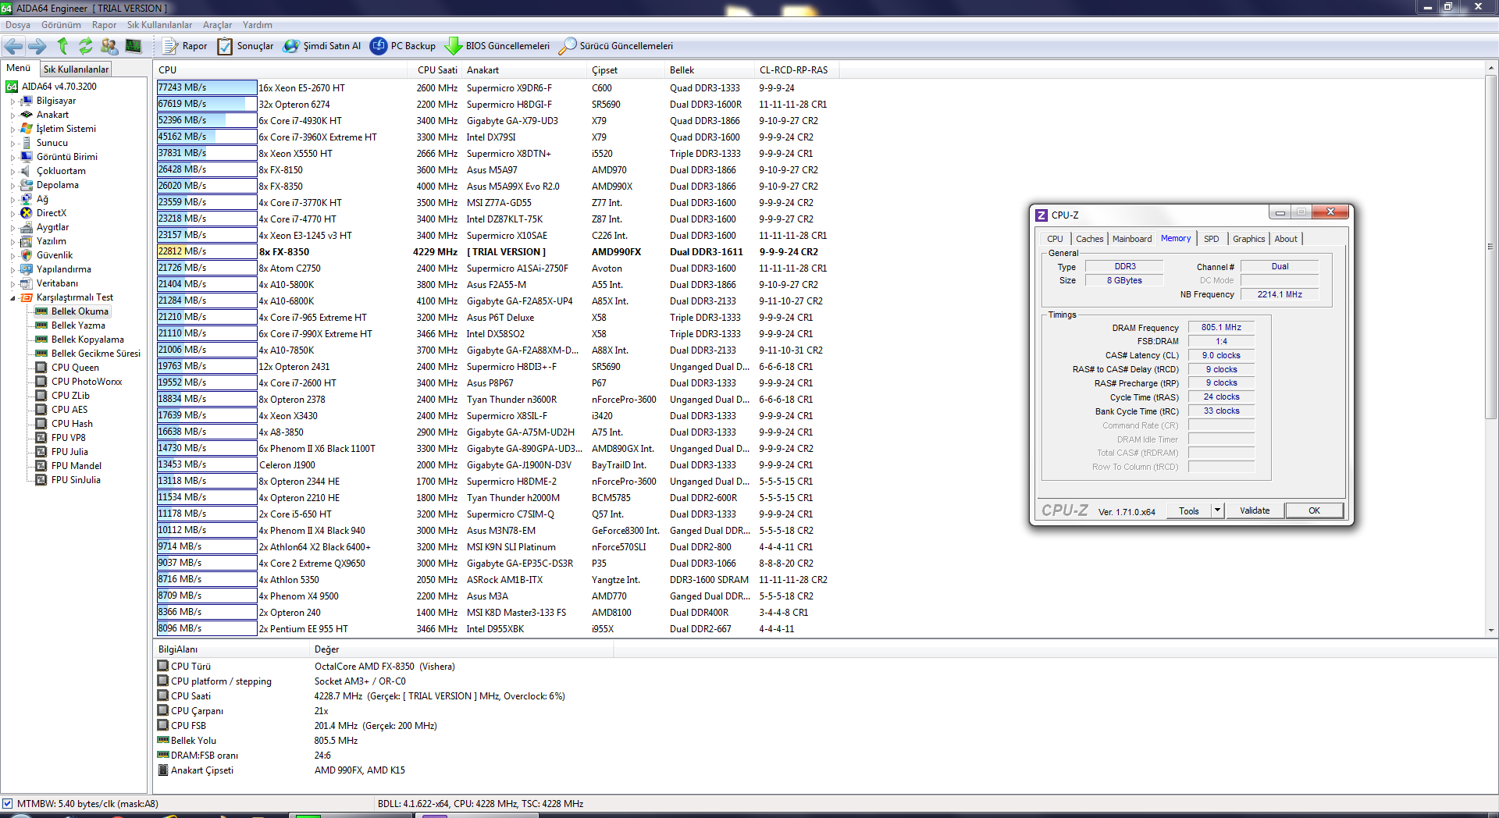Open the Görünüm menu
This screenshot has width=1499, height=818.
coord(61,25)
